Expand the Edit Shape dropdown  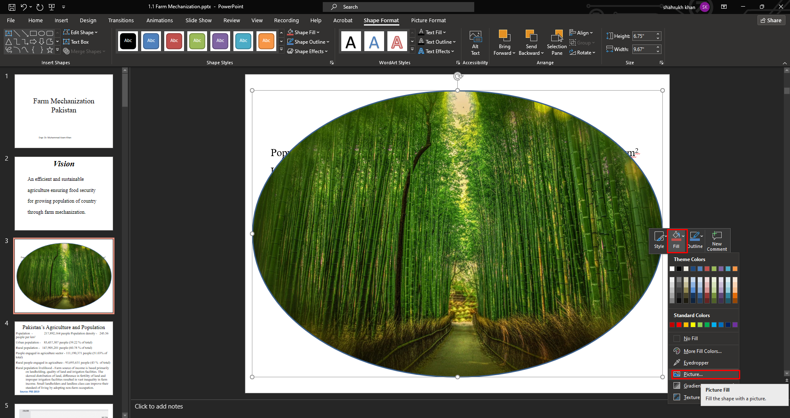(81, 33)
